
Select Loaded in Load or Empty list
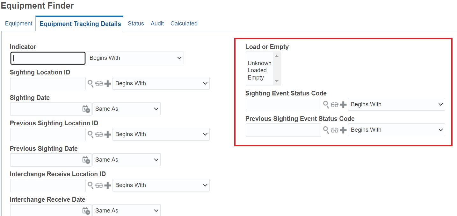tap(257, 70)
